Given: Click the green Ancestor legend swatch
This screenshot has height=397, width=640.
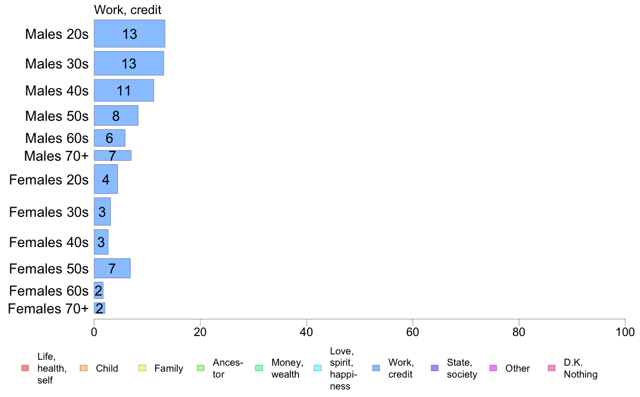Looking at the screenshot, I should (200, 368).
